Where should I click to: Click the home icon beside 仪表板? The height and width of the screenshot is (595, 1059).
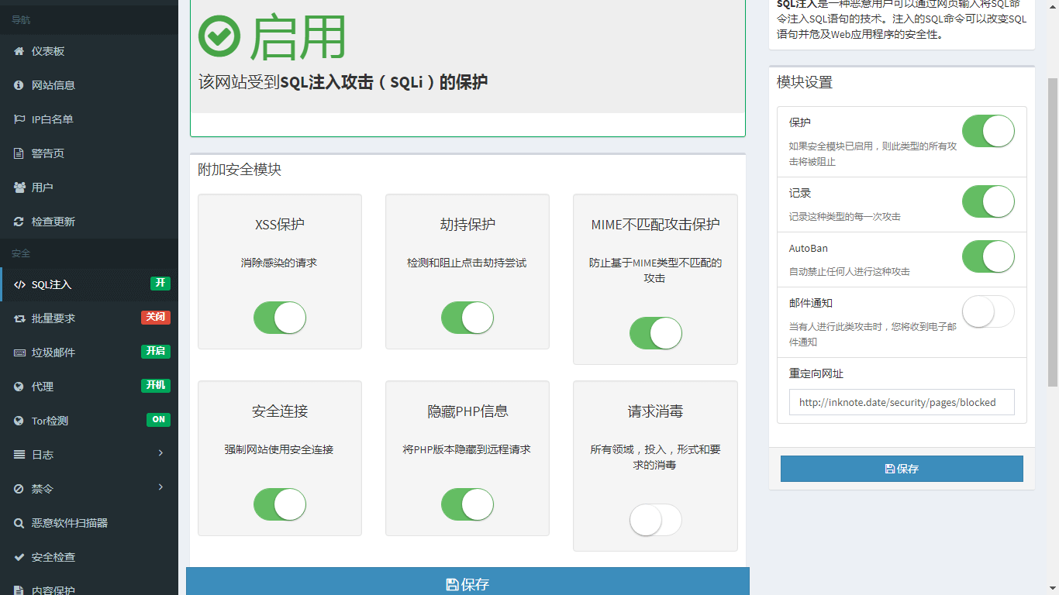(x=19, y=51)
